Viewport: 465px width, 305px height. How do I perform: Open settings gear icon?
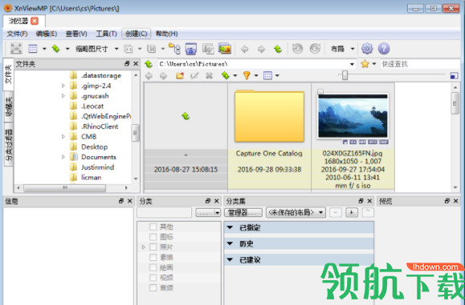[x=367, y=49]
